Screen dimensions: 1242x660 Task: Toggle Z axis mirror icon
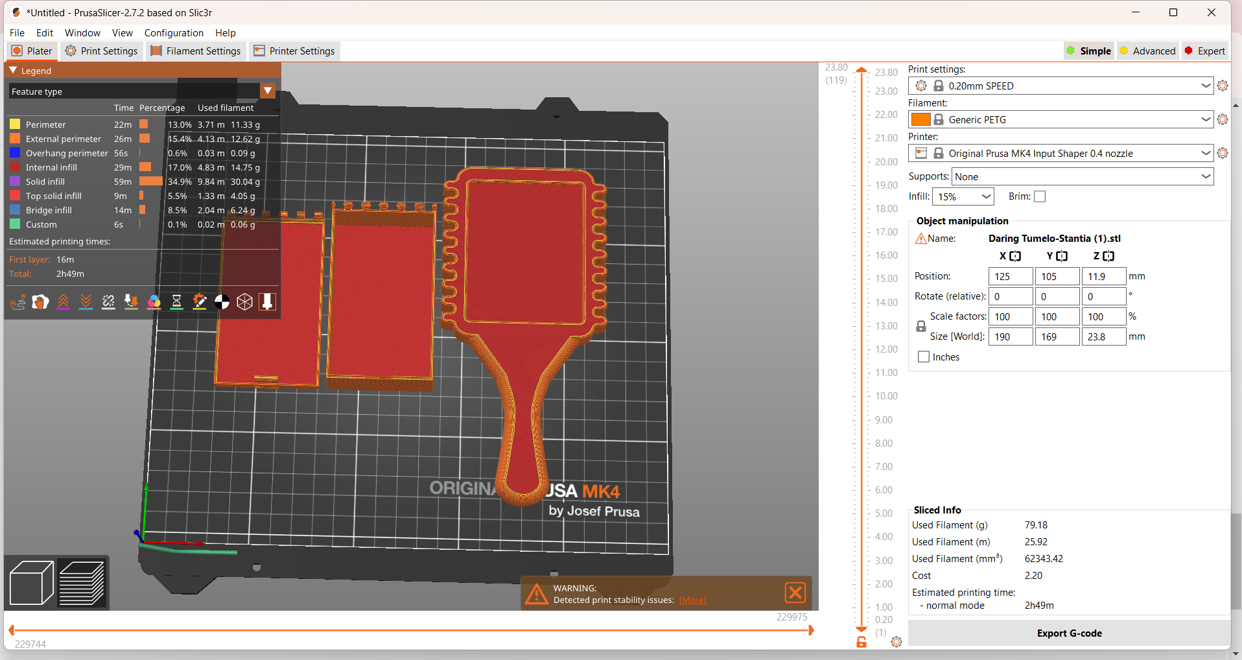tap(1108, 256)
